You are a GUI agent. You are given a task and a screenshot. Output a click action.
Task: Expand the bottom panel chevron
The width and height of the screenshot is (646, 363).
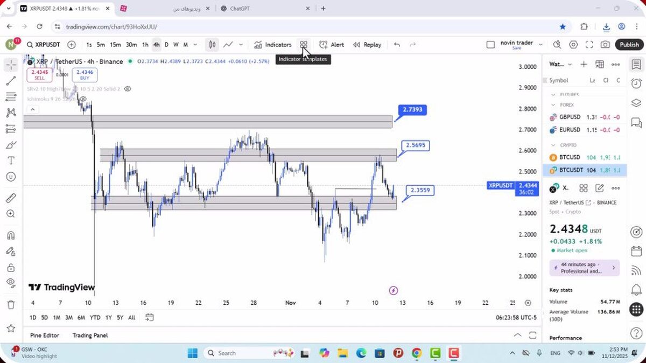click(x=517, y=335)
